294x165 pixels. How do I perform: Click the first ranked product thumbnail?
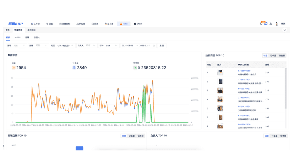click(220, 72)
